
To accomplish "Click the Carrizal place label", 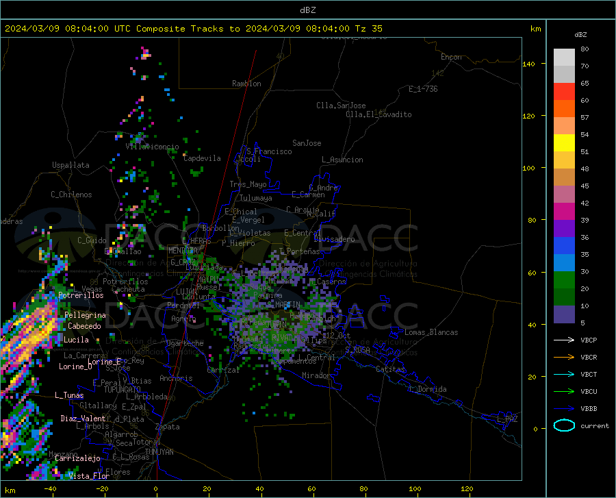I will 223,370.
